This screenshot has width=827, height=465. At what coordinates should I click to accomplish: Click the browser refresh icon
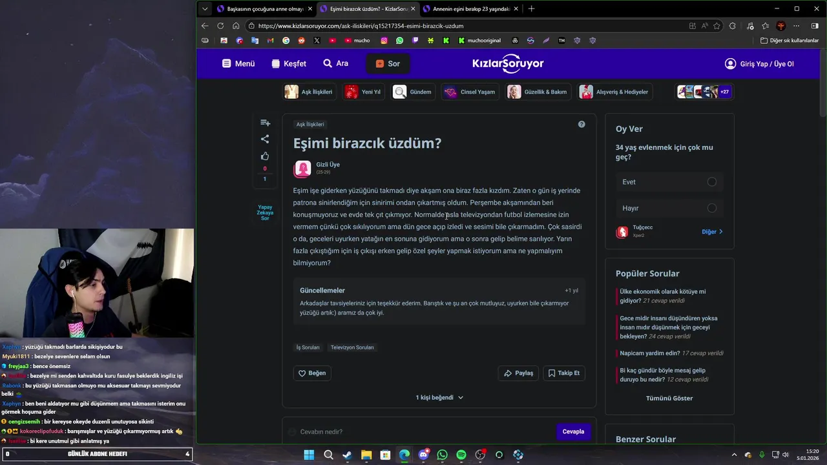[220, 26]
